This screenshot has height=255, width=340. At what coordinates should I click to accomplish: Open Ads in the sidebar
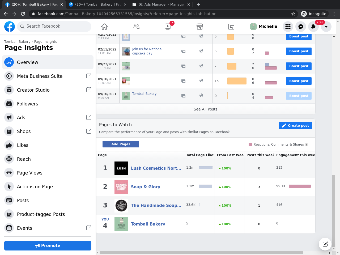click(48, 117)
